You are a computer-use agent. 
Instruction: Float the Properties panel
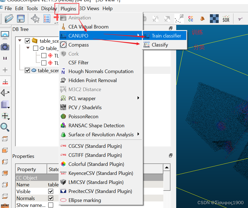[x=171, y=155]
